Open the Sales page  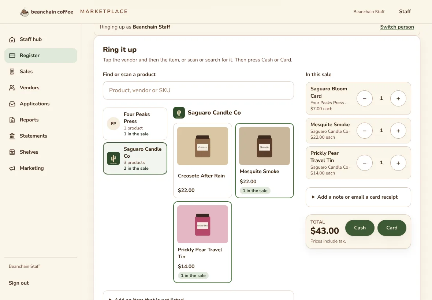pos(41,72)
